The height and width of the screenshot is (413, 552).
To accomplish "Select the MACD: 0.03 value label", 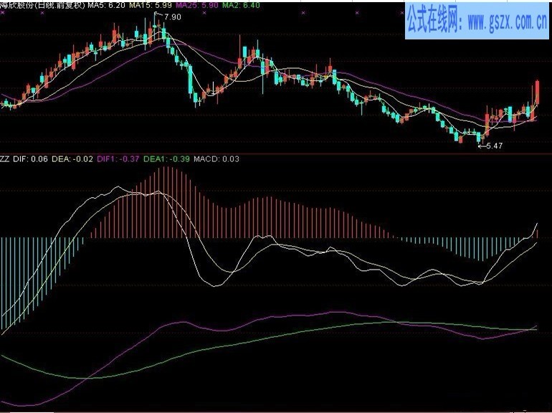I will point(216,158).
